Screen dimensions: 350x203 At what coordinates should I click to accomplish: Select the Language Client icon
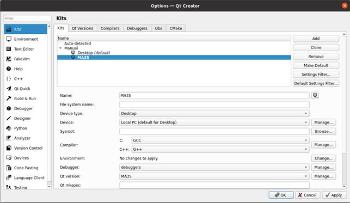(9, 177)
